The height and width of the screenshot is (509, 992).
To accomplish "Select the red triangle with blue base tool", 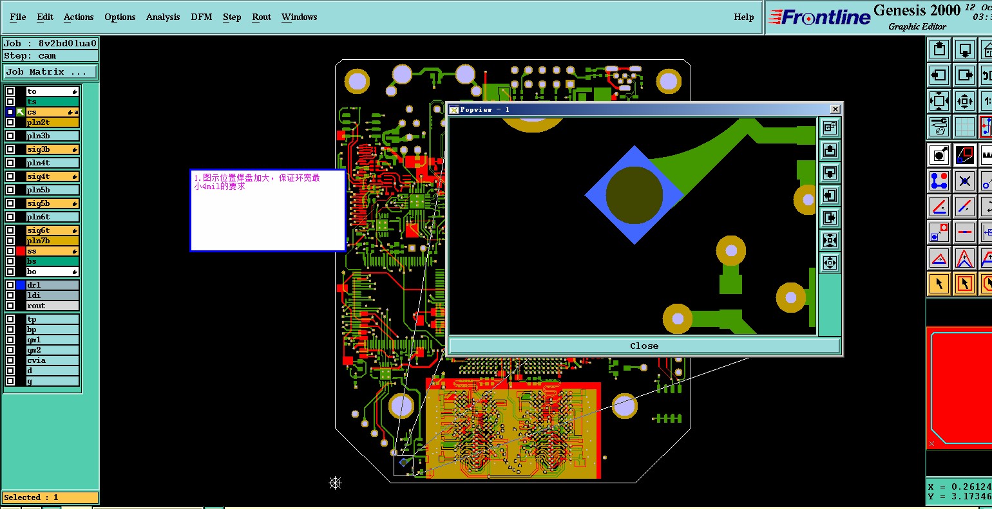I will click(x=939, y=258).
